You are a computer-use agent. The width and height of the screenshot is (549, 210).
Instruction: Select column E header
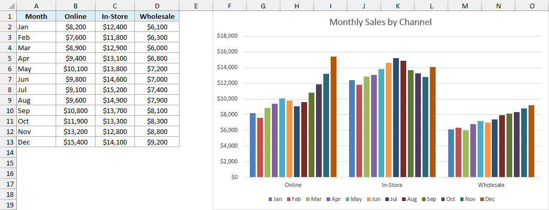tap(196, 6)
